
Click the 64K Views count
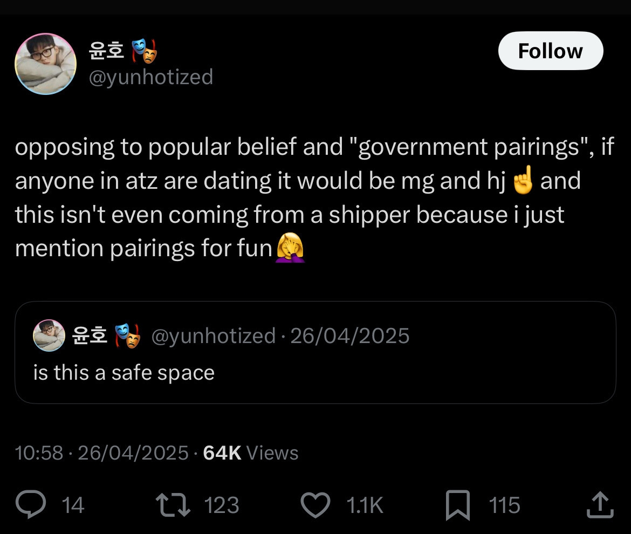click(250, 453)
